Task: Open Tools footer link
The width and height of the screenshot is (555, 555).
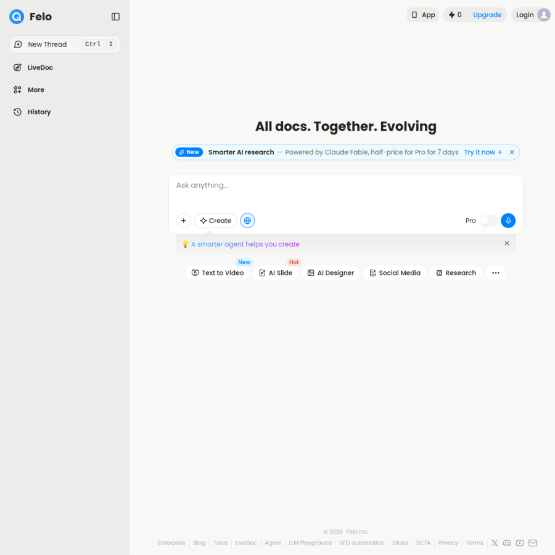Action: point(220,543)
